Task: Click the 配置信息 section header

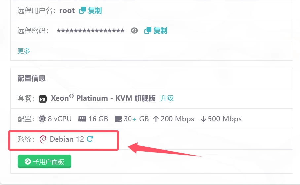Action: [x=31, y=78]
